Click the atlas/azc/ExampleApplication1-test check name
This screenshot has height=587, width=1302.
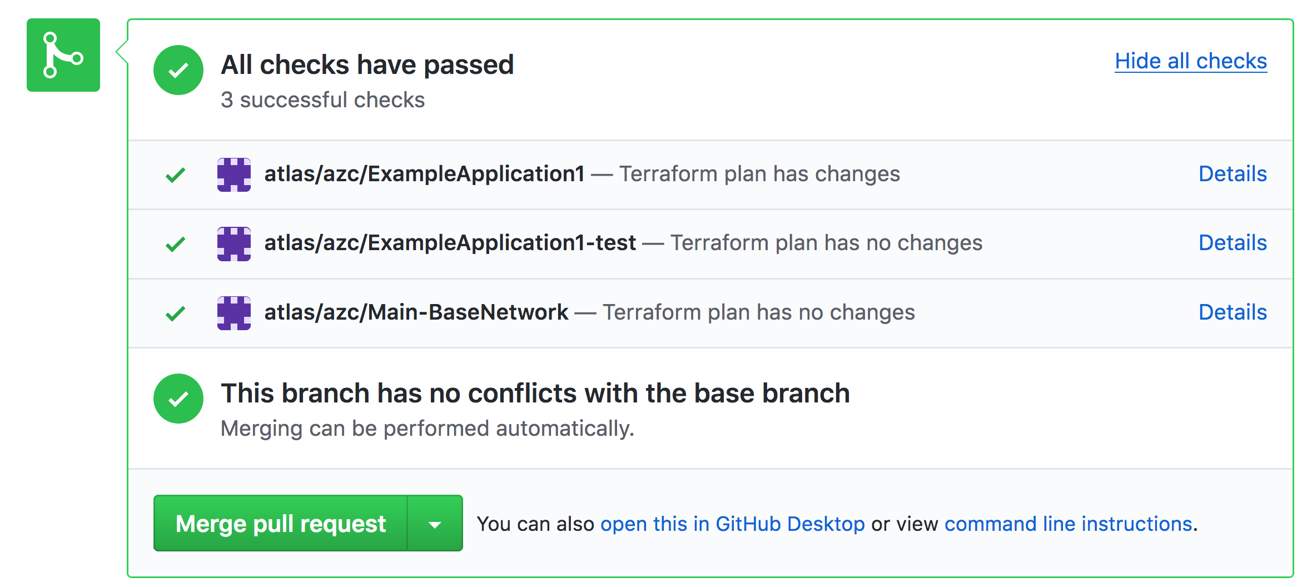coord(450,243)
